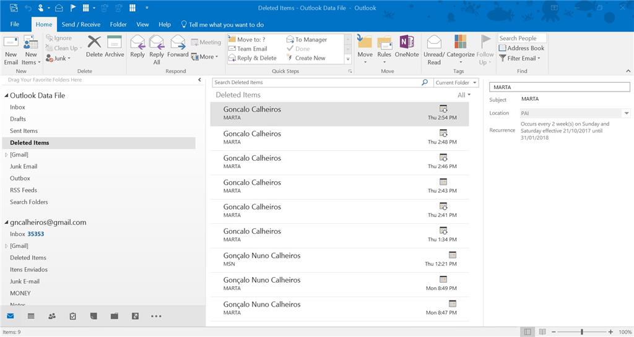
Task: Select the MSN item from Thu 12:21 PM
Action: click(339, 260)
